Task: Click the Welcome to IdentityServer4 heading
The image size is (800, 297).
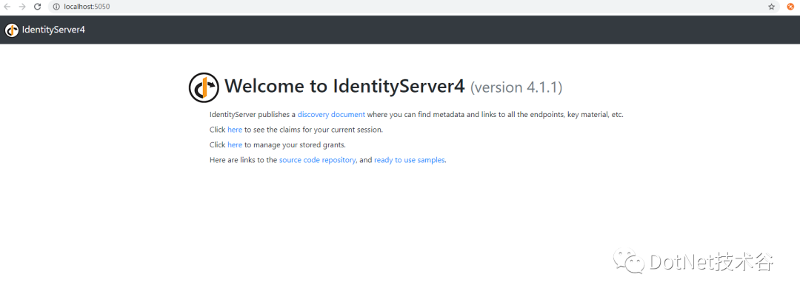Action: coord(345,86)
